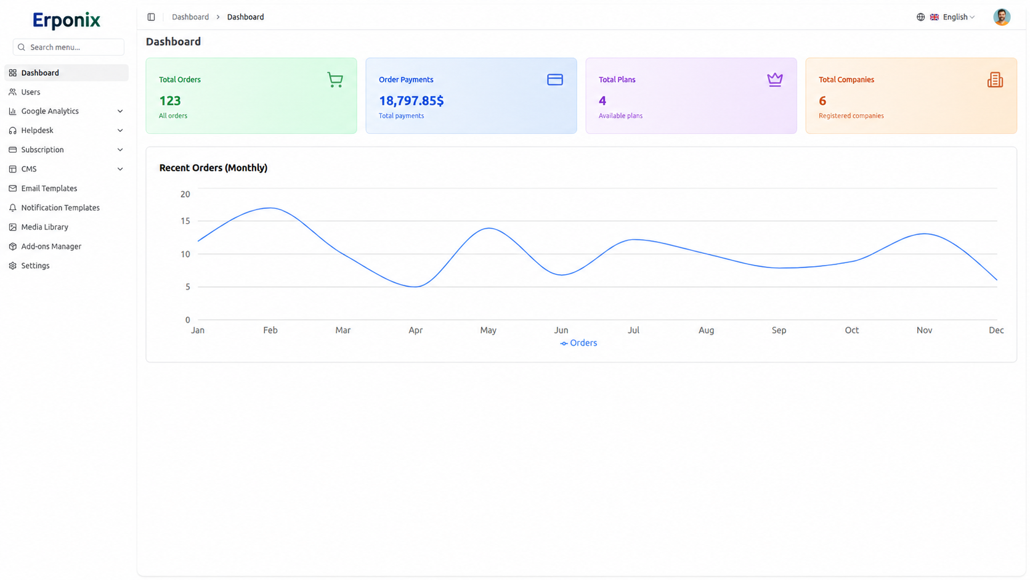This screenshot has height=580, width=1030.
Task: Click the Users people icon
Action: point(13,92)
